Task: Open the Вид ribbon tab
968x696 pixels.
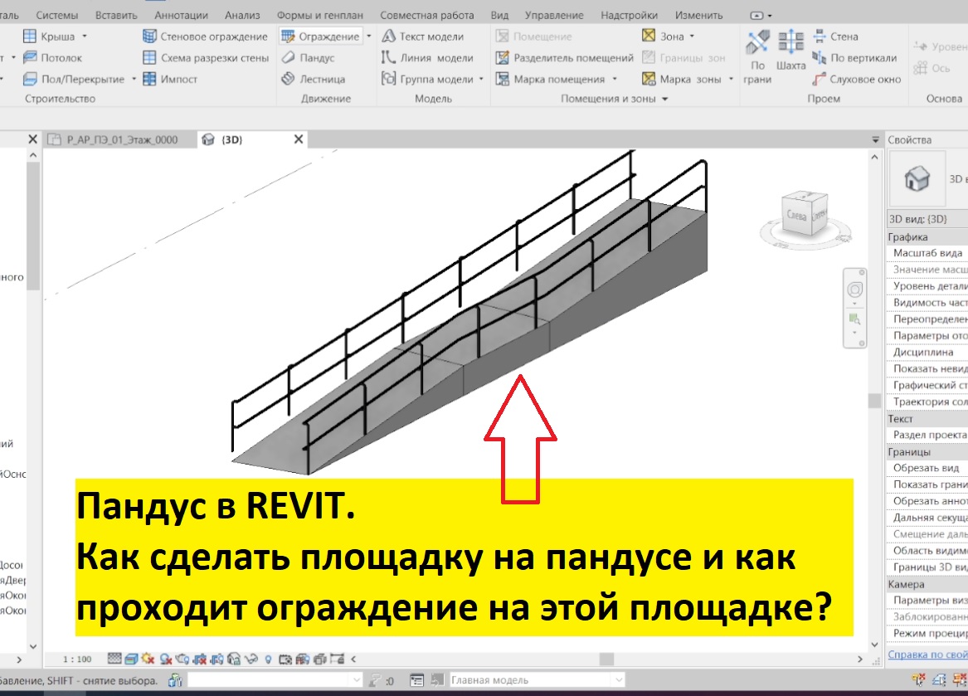Action: [x=499, y=15]
